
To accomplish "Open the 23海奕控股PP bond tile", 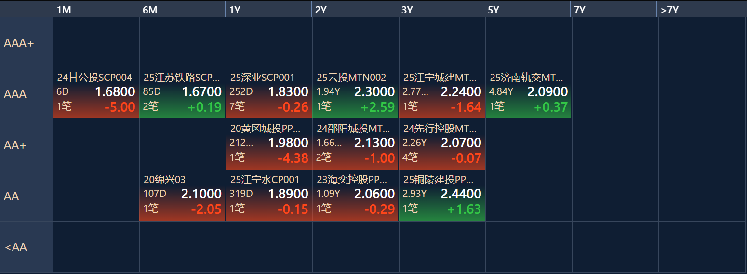I will pos(355,196).
